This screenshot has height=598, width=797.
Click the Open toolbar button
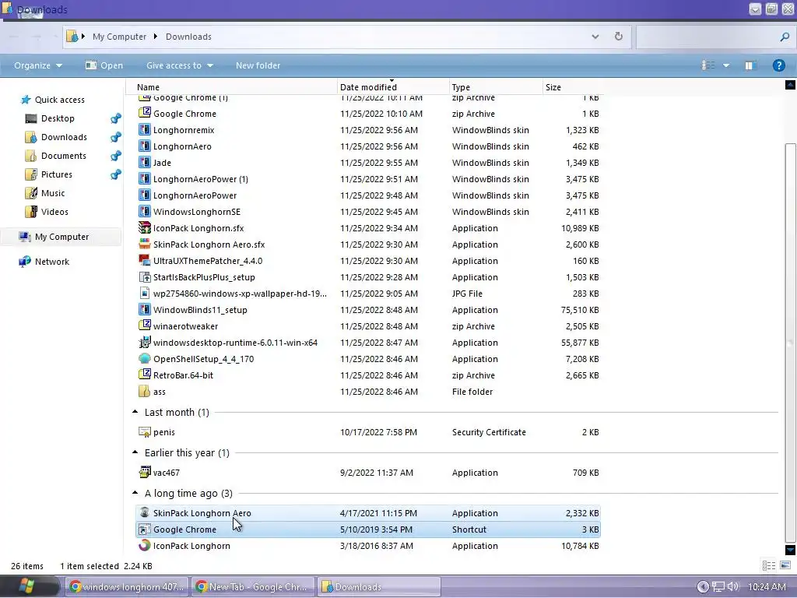click(x=104, y=65)
